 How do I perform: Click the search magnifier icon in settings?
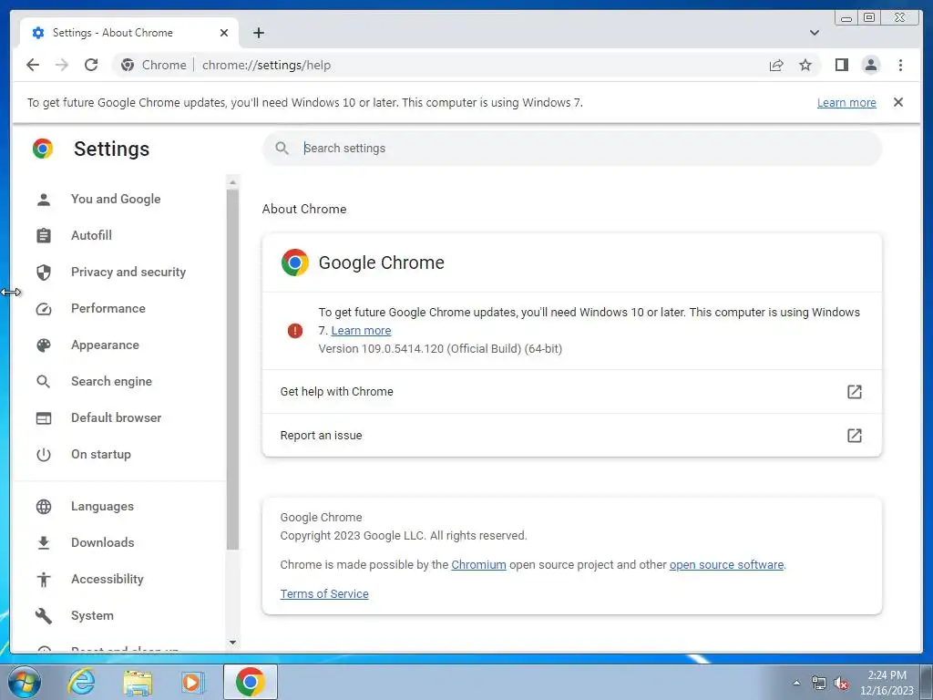pyautogui.click(x=282, y=149)
